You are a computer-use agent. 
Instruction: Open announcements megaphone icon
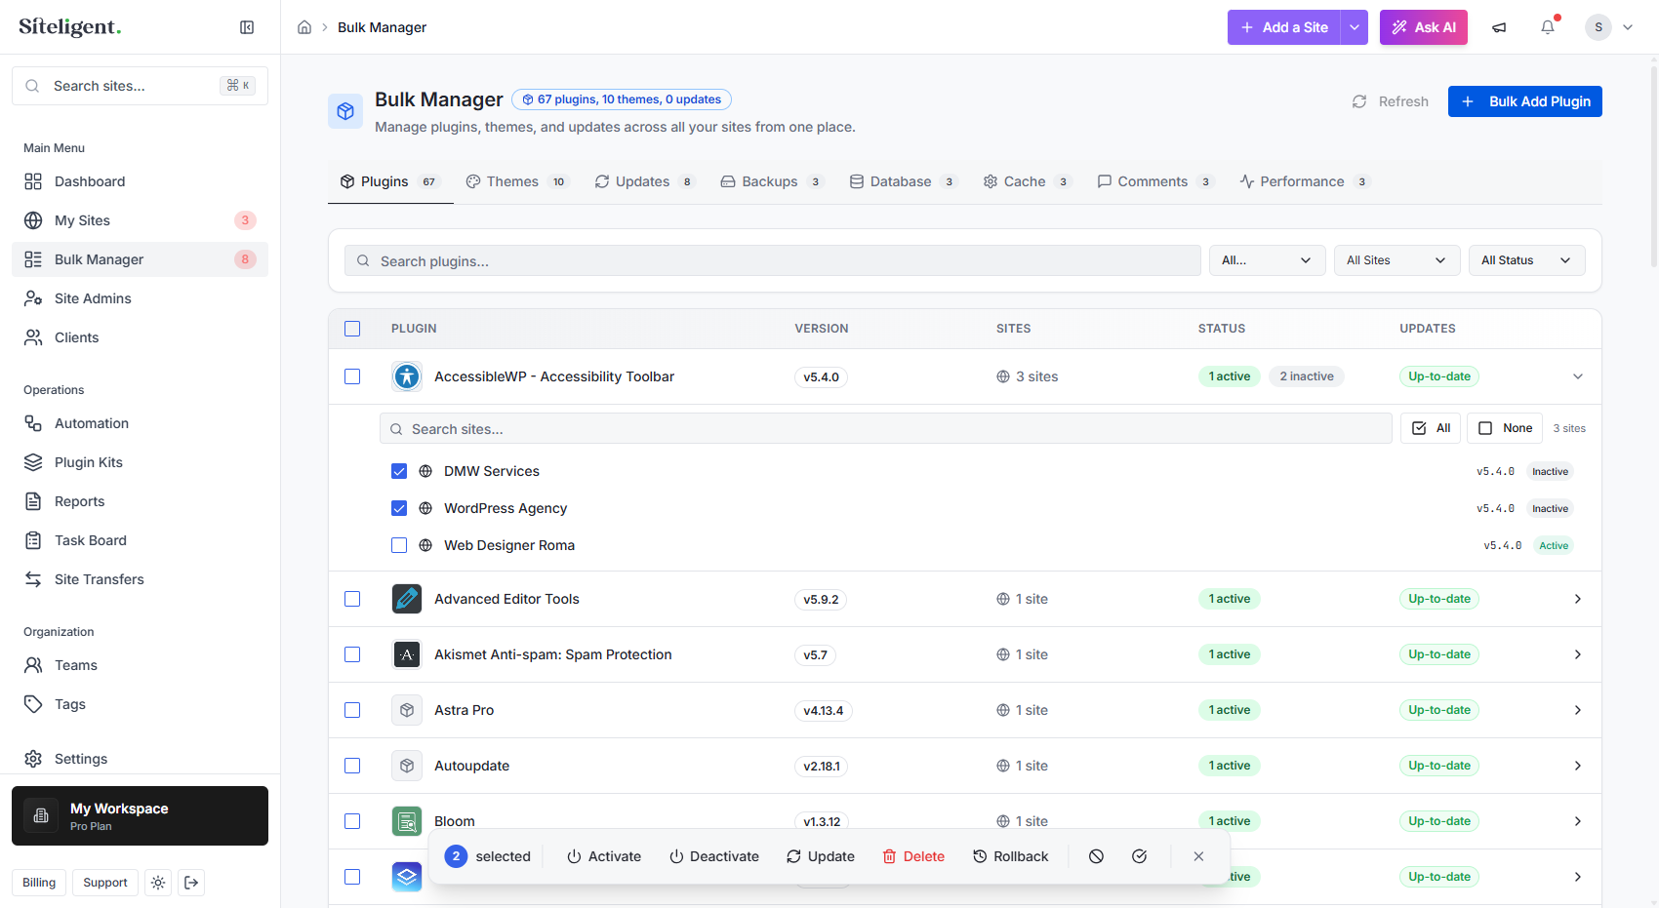[x=1499, y=27]
